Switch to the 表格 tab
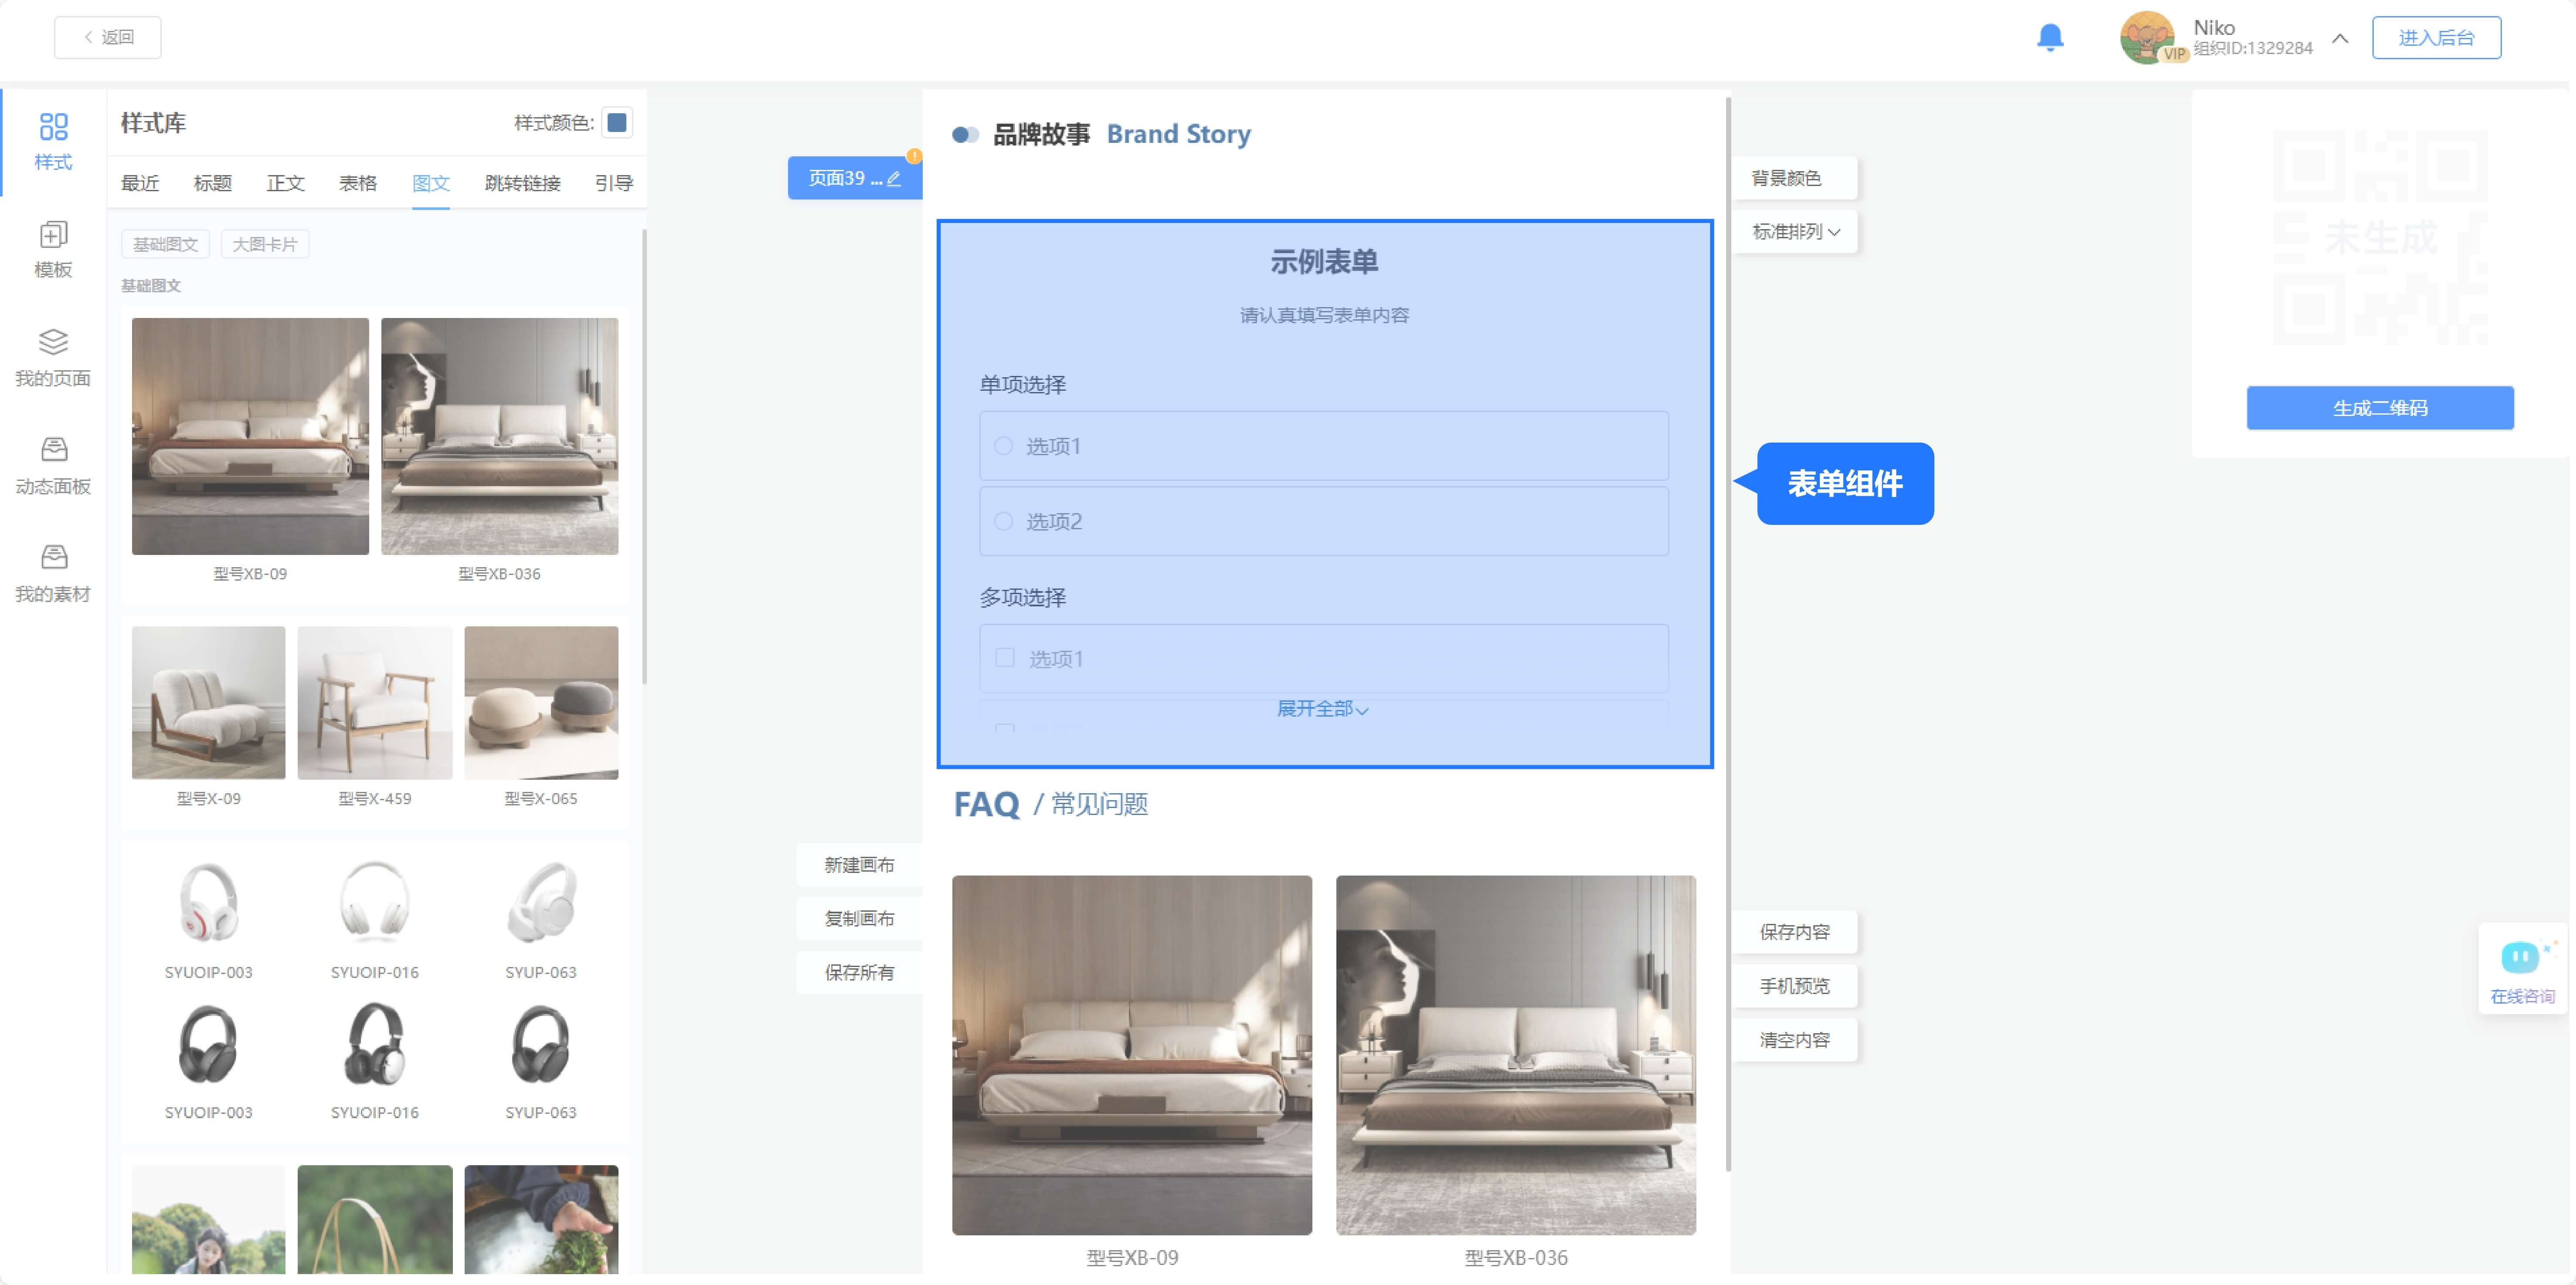 pos(357,183)
